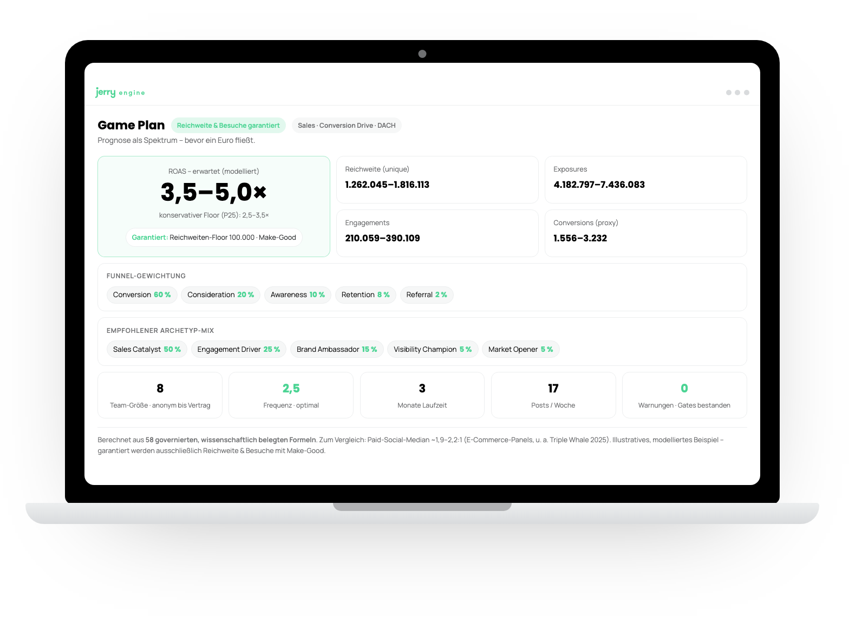
Task: Select the Awareness 10 % chip
Action: coord(298,295)
